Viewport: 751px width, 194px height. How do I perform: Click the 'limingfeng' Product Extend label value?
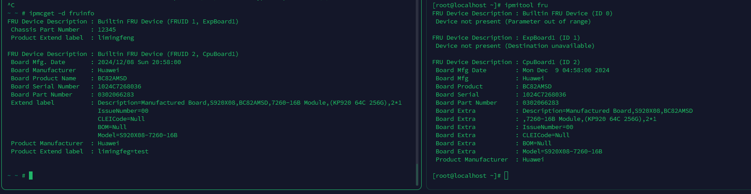(x=116, y=37)
